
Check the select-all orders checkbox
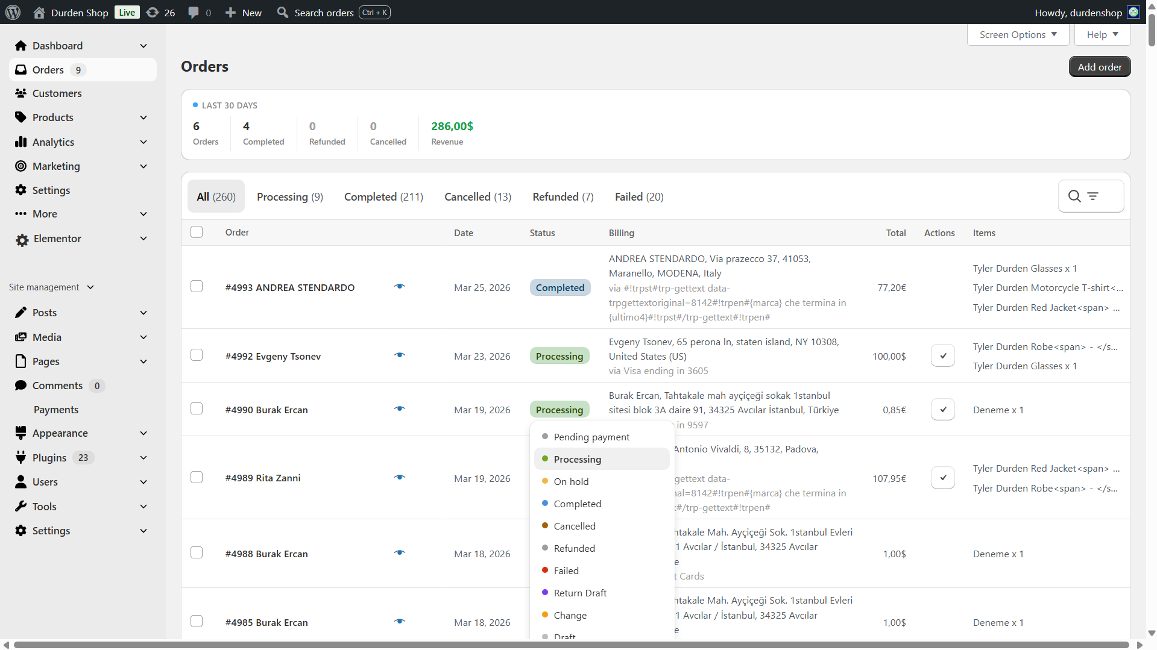(197, 233)
